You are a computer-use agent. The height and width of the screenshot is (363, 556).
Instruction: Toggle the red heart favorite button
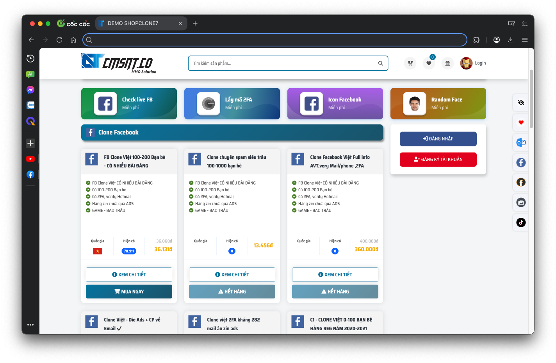coord(521,123)
